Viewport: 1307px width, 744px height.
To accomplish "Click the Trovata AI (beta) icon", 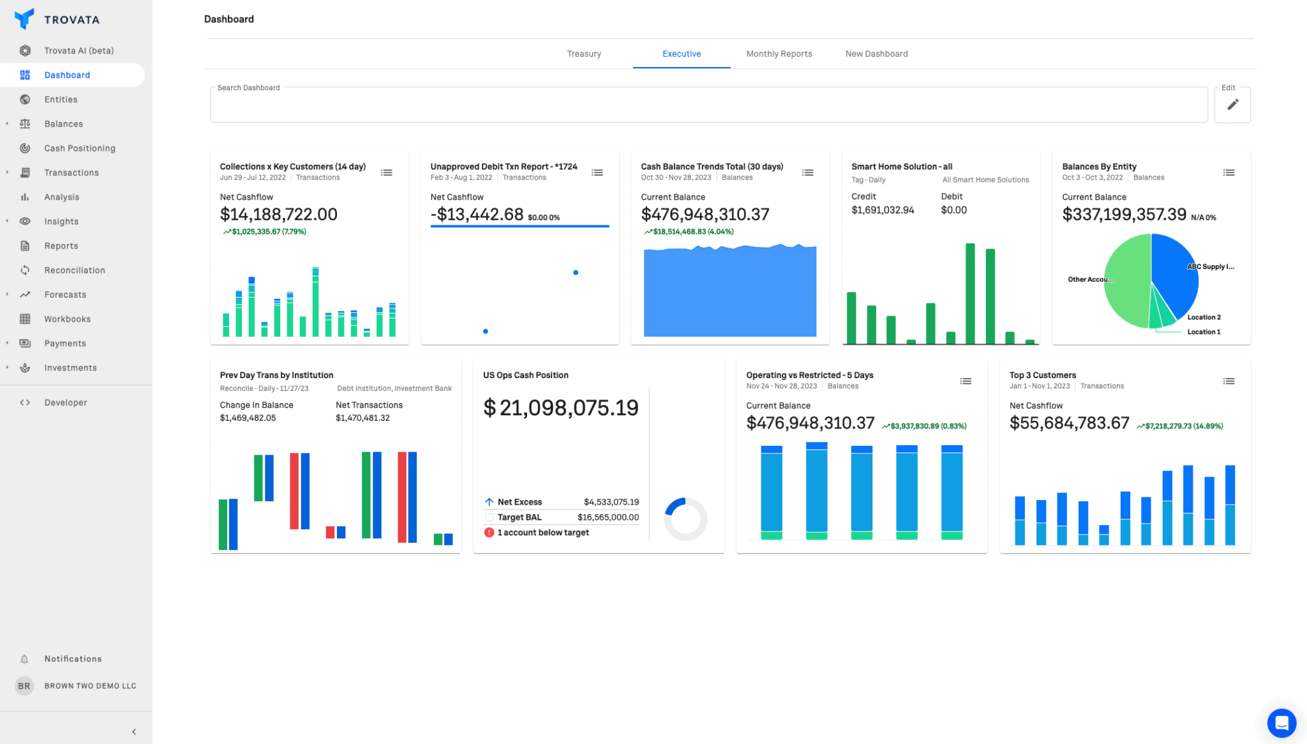I will (x=24, y=50).
